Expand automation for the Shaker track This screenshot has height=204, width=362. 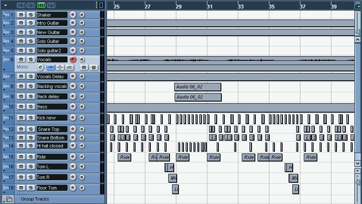[4, 17]
